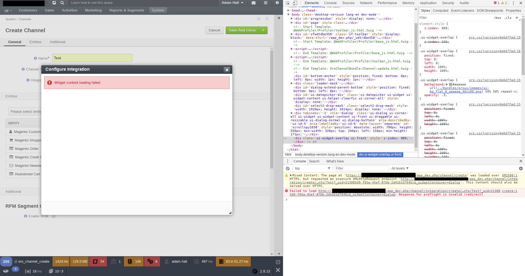525x276 pixels.
Task: Click Save And Close button
Action: click(x=242, y=30)
